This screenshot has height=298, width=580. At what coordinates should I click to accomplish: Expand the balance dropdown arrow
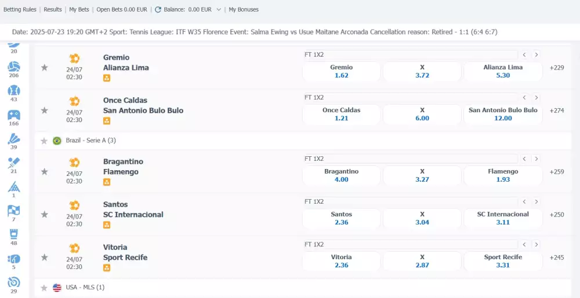click(219, 10)
